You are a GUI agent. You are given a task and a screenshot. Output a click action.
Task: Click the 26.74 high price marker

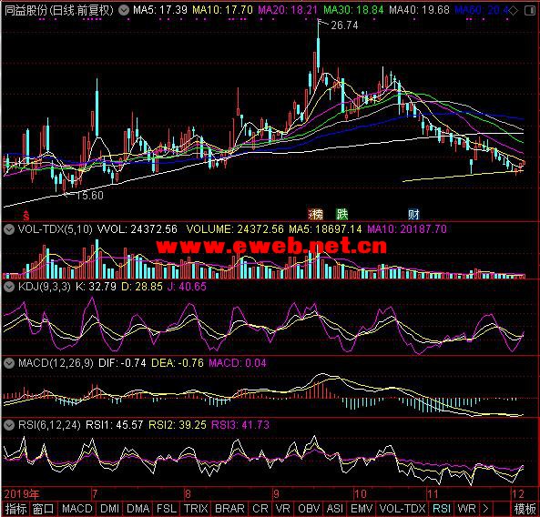pyautogui.click(x=344, y=25)
